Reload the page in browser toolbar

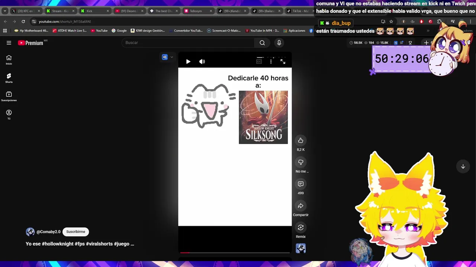tap(23, 22)
